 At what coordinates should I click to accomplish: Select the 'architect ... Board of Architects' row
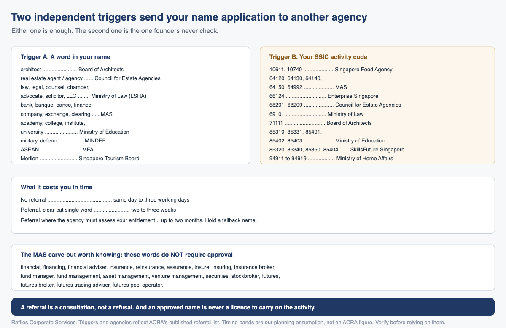click(72, 69)
